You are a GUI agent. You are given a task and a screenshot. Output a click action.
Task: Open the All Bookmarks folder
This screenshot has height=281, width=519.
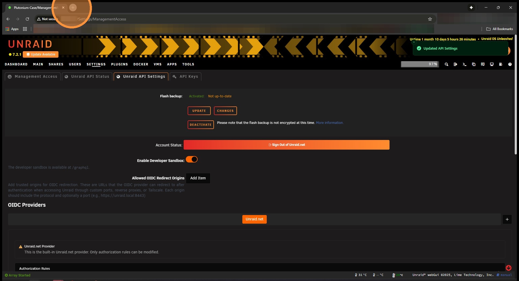click(x=500, y=29)
